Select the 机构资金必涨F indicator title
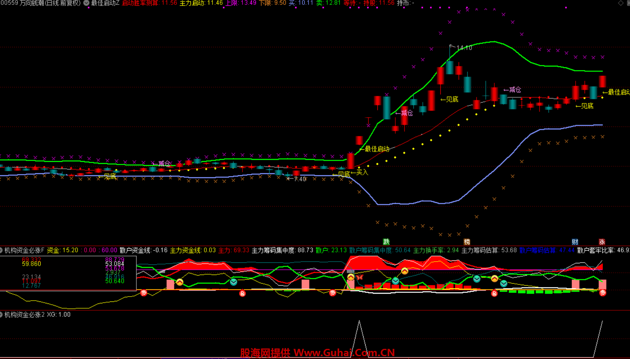630x359 pixels. click(24, 251)
